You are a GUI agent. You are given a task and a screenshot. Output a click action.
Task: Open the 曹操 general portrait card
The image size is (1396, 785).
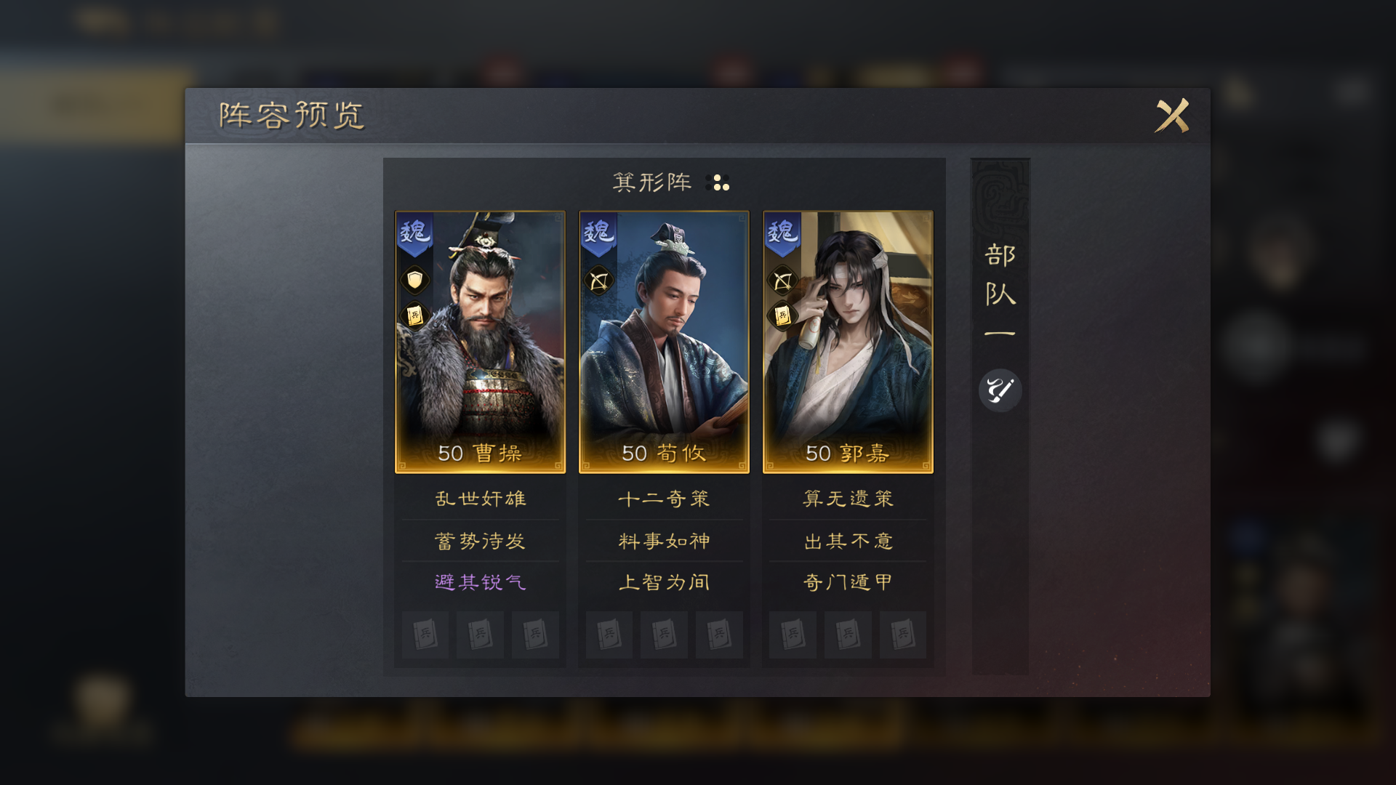click(480, 342)
